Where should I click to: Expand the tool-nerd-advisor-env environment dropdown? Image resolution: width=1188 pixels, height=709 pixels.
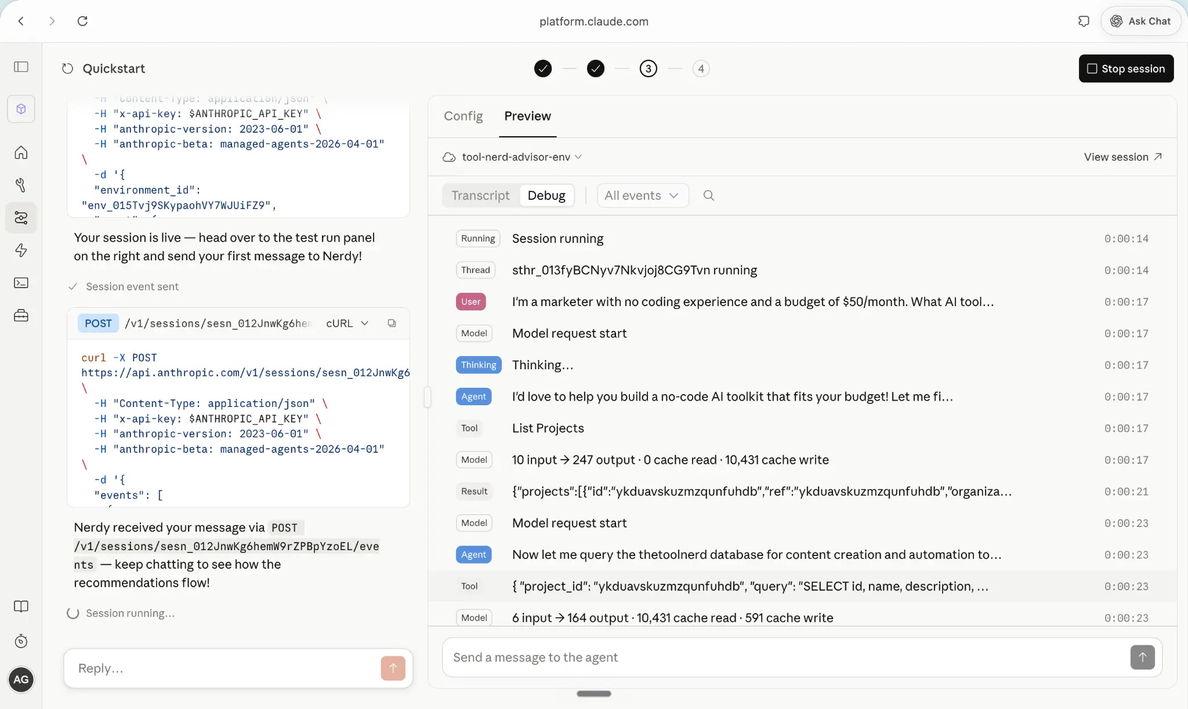coord(512,157)
